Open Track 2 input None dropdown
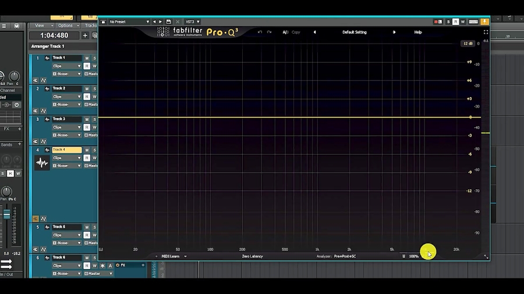524x294 pixels. tap(66, 105)
